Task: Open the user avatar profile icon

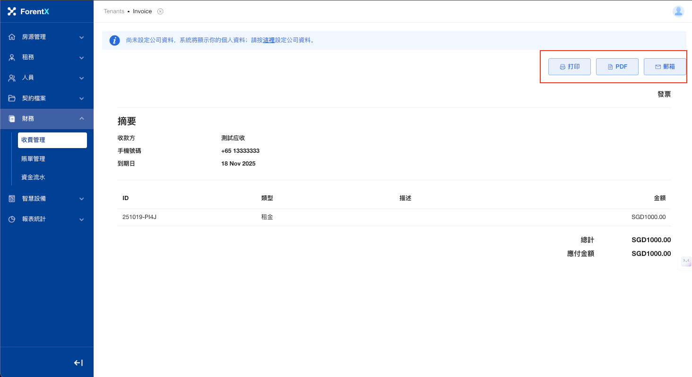Action: tap(678, 11)
